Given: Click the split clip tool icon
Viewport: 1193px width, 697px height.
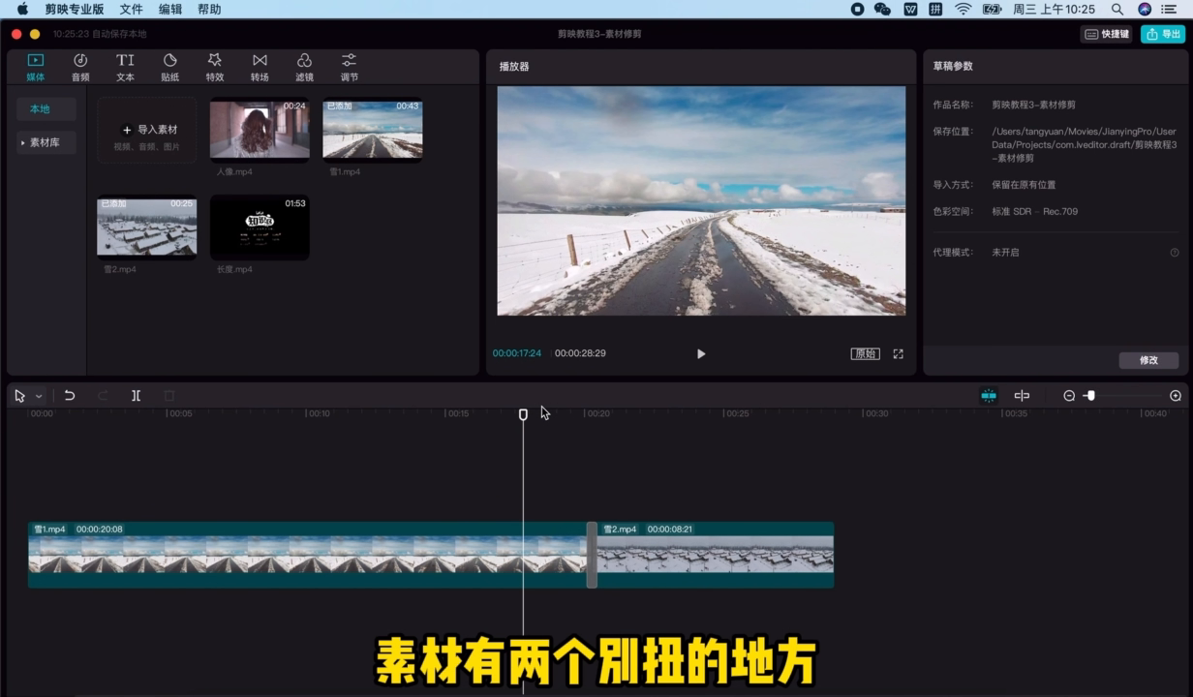Looking at the screenshot, I should tap(136, 396).
